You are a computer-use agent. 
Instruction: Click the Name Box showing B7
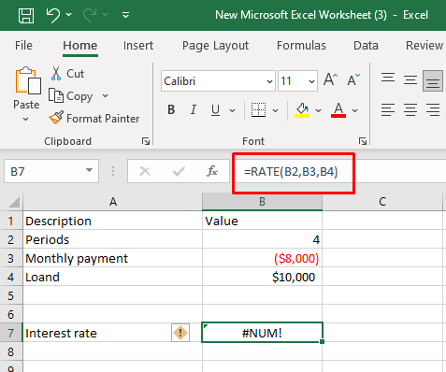[44, 171]
